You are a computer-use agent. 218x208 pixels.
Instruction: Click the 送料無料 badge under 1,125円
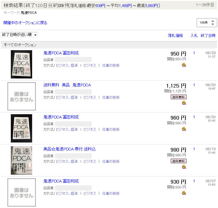pyautogui.click(x=178, y=97)
